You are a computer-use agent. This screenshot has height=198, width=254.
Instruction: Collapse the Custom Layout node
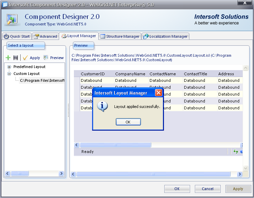[x=9, y=74]
